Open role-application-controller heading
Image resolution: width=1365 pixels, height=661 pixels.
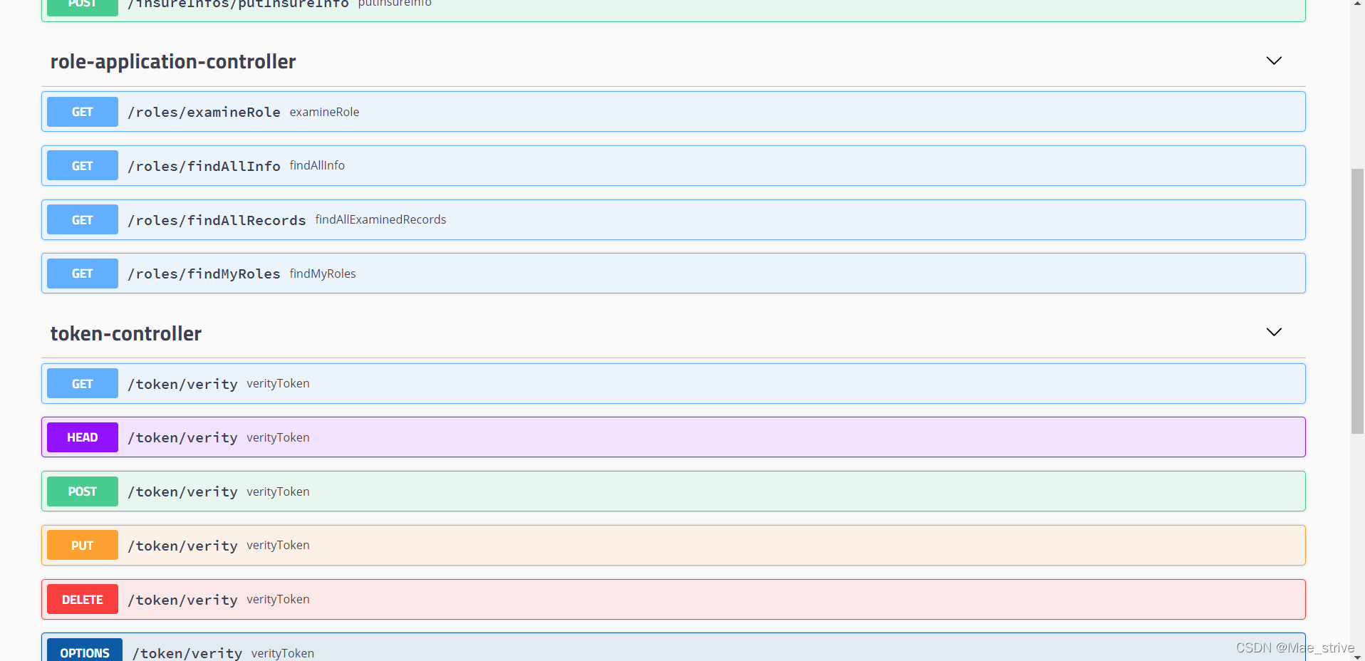click(x=173, y=62)
